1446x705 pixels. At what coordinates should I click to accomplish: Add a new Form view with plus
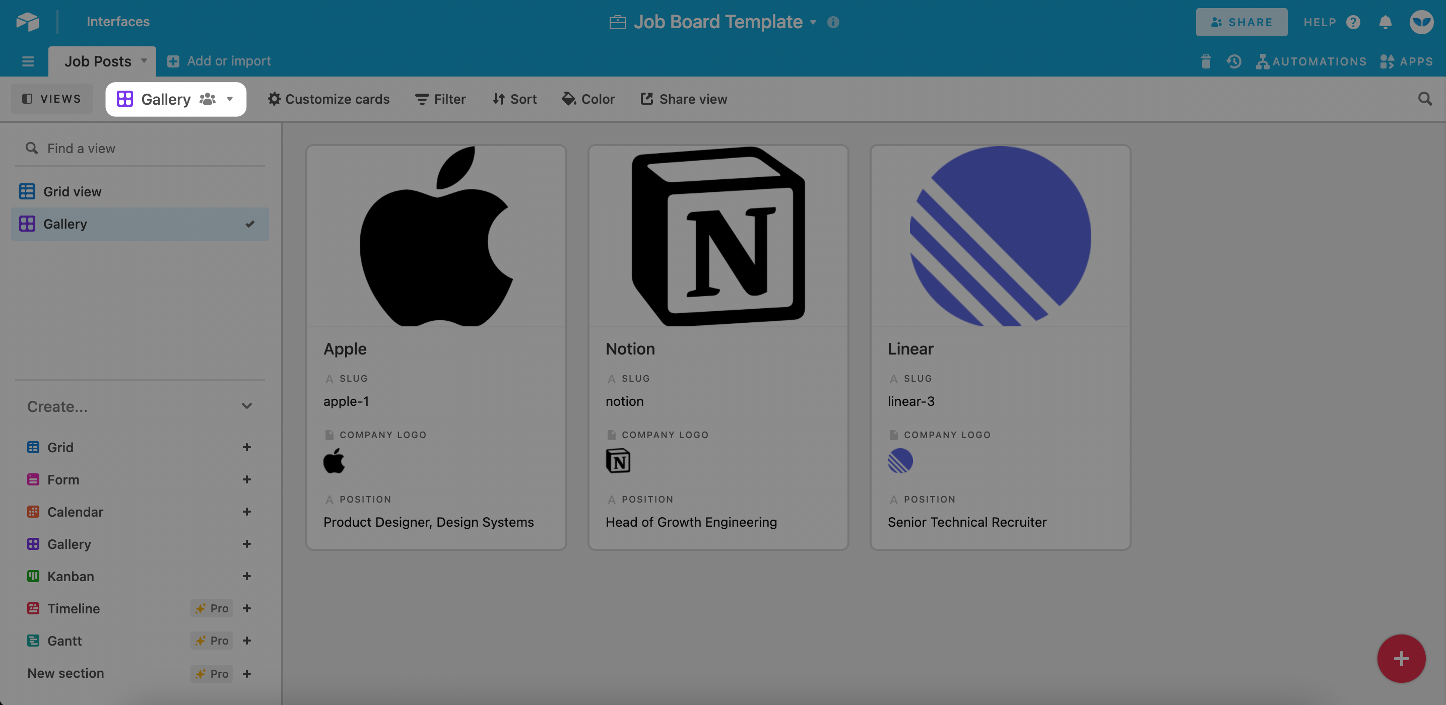[246, 479]
